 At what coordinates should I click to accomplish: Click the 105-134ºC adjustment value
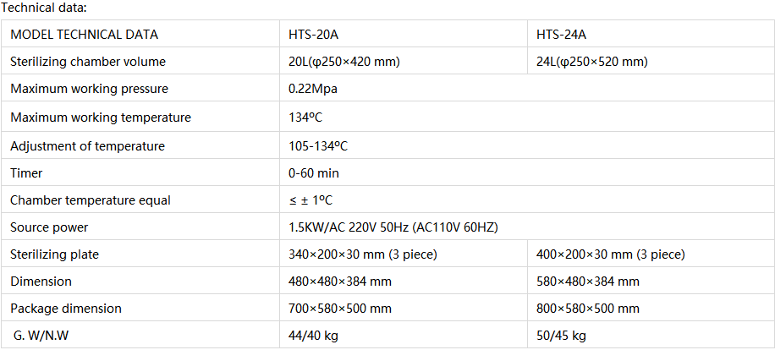[318, 146]
